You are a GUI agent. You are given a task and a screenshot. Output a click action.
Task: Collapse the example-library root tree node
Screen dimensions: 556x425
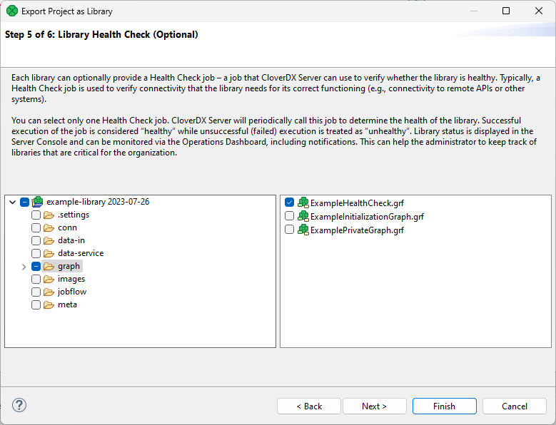[x=12, y=203]
